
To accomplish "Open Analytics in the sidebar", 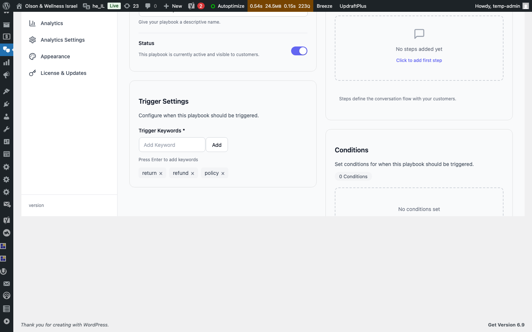I will [x=52, y=23].
